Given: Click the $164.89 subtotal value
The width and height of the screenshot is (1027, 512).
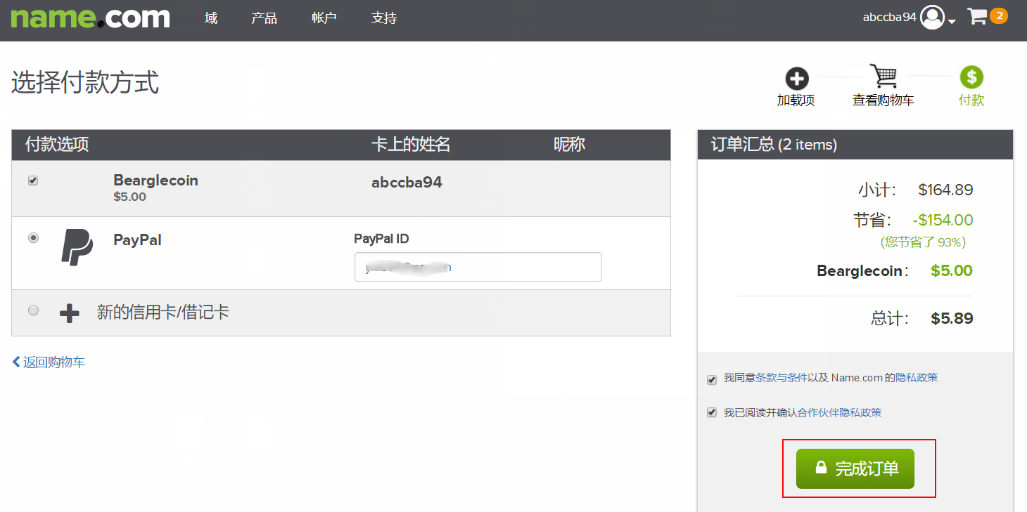Looking at the screenshot, I should tap(946, 190).
